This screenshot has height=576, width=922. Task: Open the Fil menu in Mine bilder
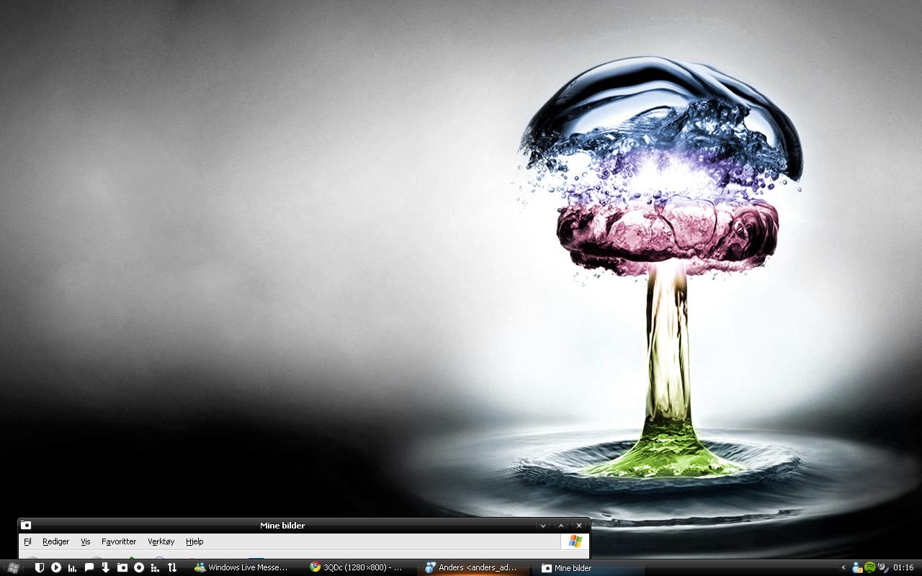tap(27, 541)
